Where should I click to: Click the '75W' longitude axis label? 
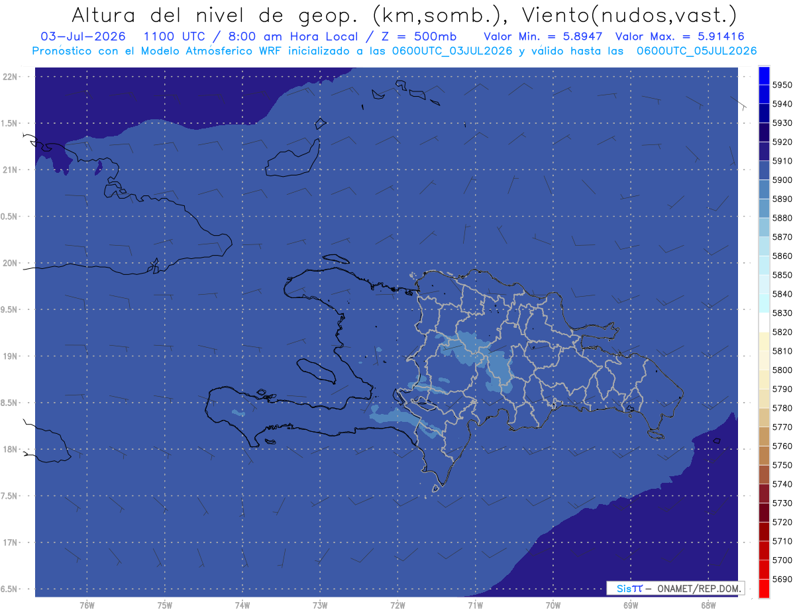pos(165,605)
